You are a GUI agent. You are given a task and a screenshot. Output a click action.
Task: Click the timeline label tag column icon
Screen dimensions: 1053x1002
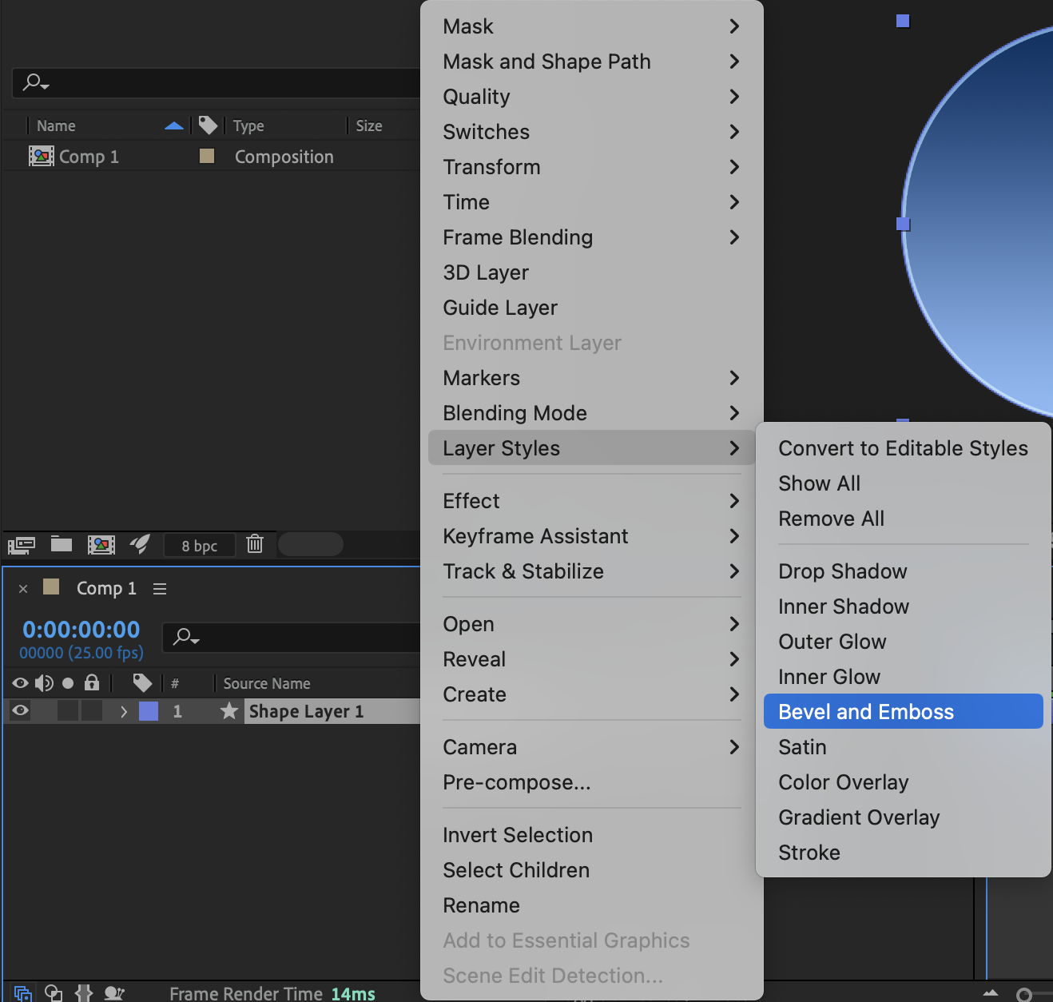[x=142, y=682]
